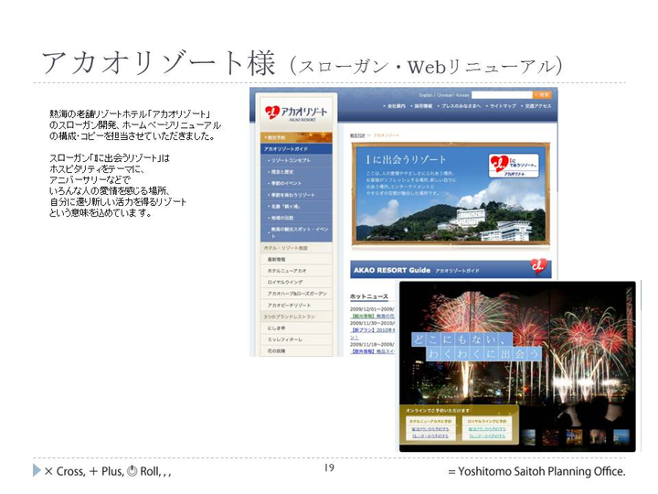Click Yoshitomo Saitoh Planning Office footer text
The width and height of the screenshot is (658, 494).
[x=537, y=471]
